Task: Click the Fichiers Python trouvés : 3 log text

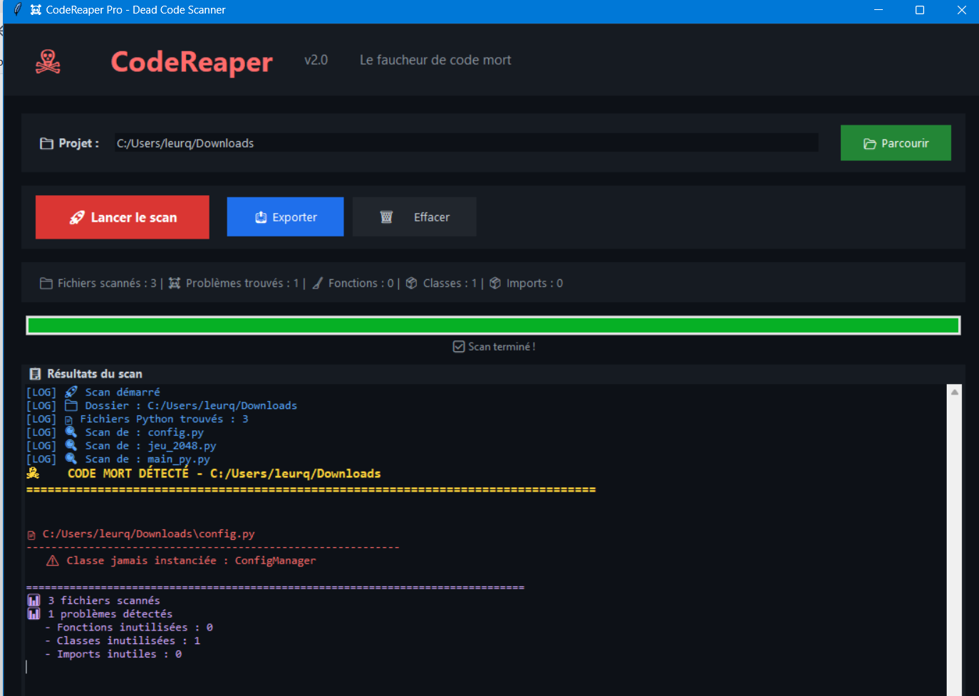Action: 164,420
